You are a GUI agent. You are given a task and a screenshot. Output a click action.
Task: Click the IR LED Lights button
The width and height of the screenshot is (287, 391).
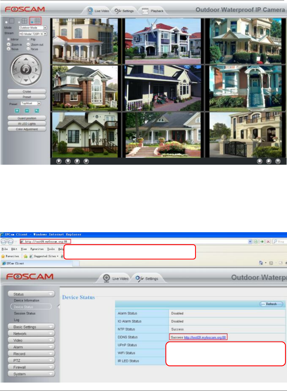tap(27, 124)
